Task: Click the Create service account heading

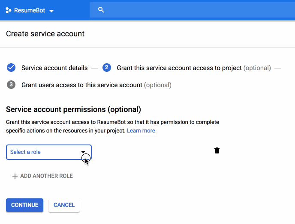Action: [x=45, y=34]
